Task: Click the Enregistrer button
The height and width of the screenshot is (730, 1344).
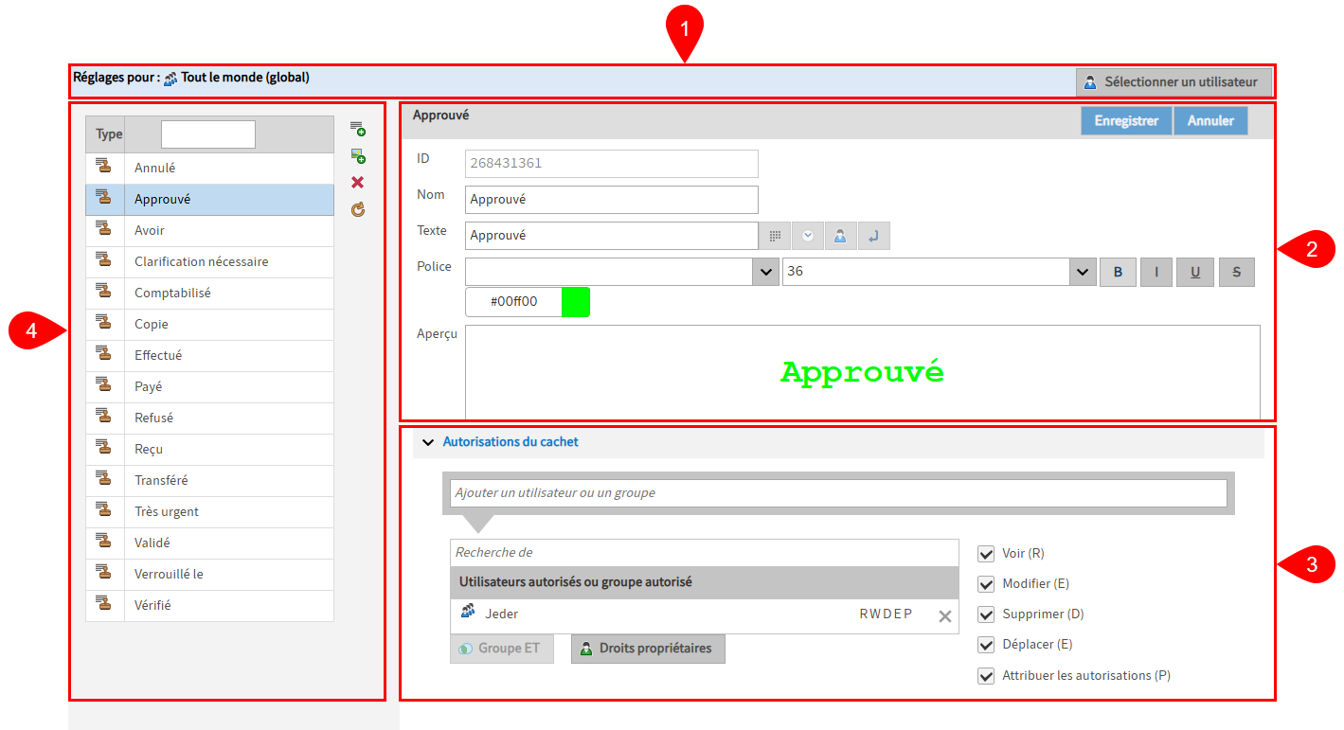Action: coord(1126,121)
